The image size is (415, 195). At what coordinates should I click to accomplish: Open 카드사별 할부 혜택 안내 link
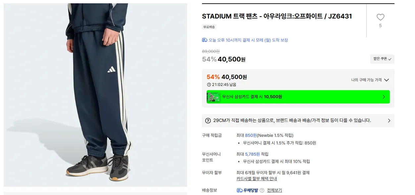(257, 179)
